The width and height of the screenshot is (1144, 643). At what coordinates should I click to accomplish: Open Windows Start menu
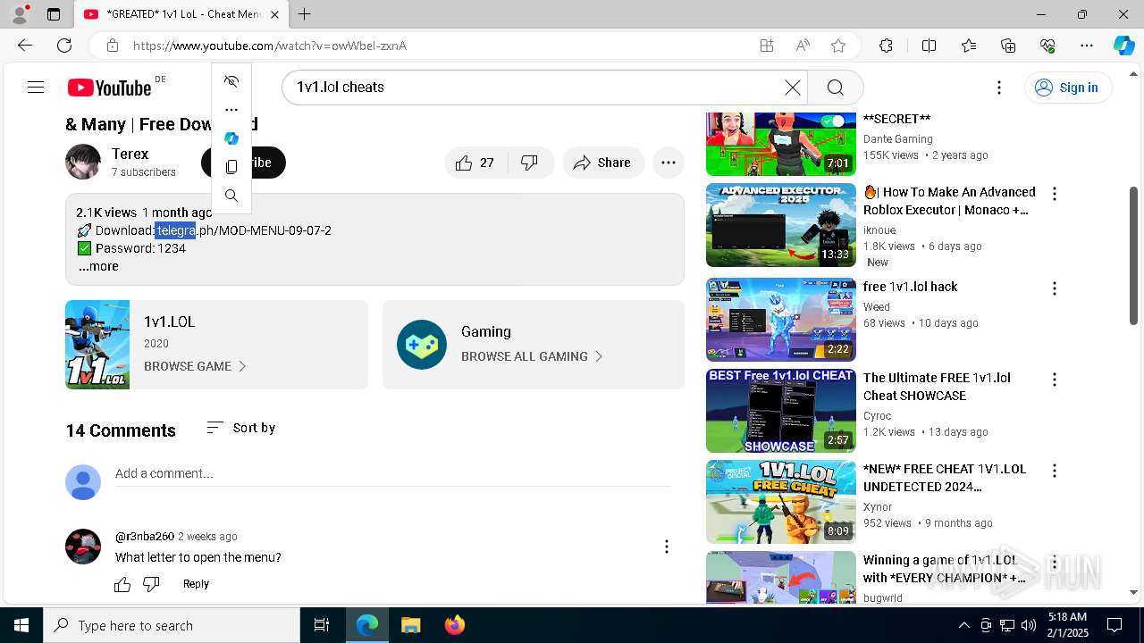21,625
